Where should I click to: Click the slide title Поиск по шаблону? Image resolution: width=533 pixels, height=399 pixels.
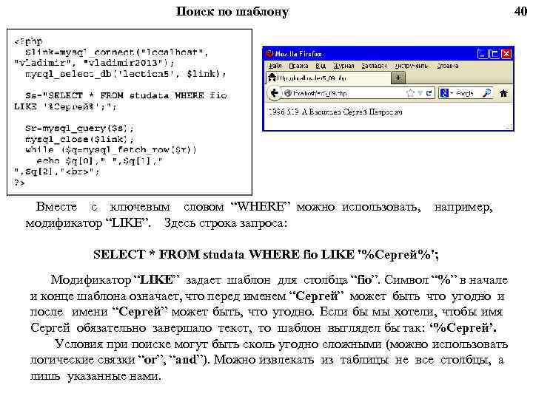pyautogui.click(x=232, y=12)
